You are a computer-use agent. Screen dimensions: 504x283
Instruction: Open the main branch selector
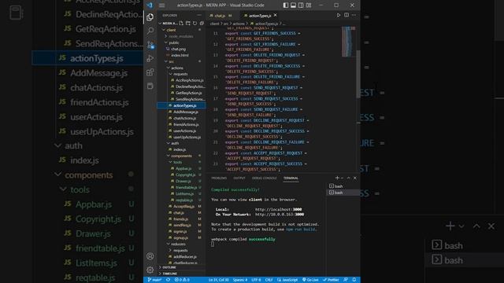click(154, 280)
